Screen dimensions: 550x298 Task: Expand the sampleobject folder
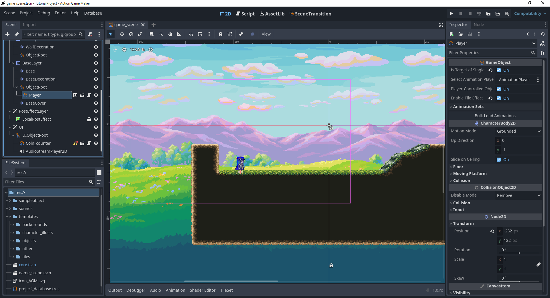tap(10, 201)
